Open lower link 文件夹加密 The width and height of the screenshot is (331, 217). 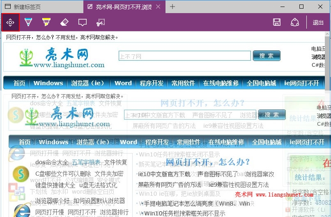coord(109,174)
